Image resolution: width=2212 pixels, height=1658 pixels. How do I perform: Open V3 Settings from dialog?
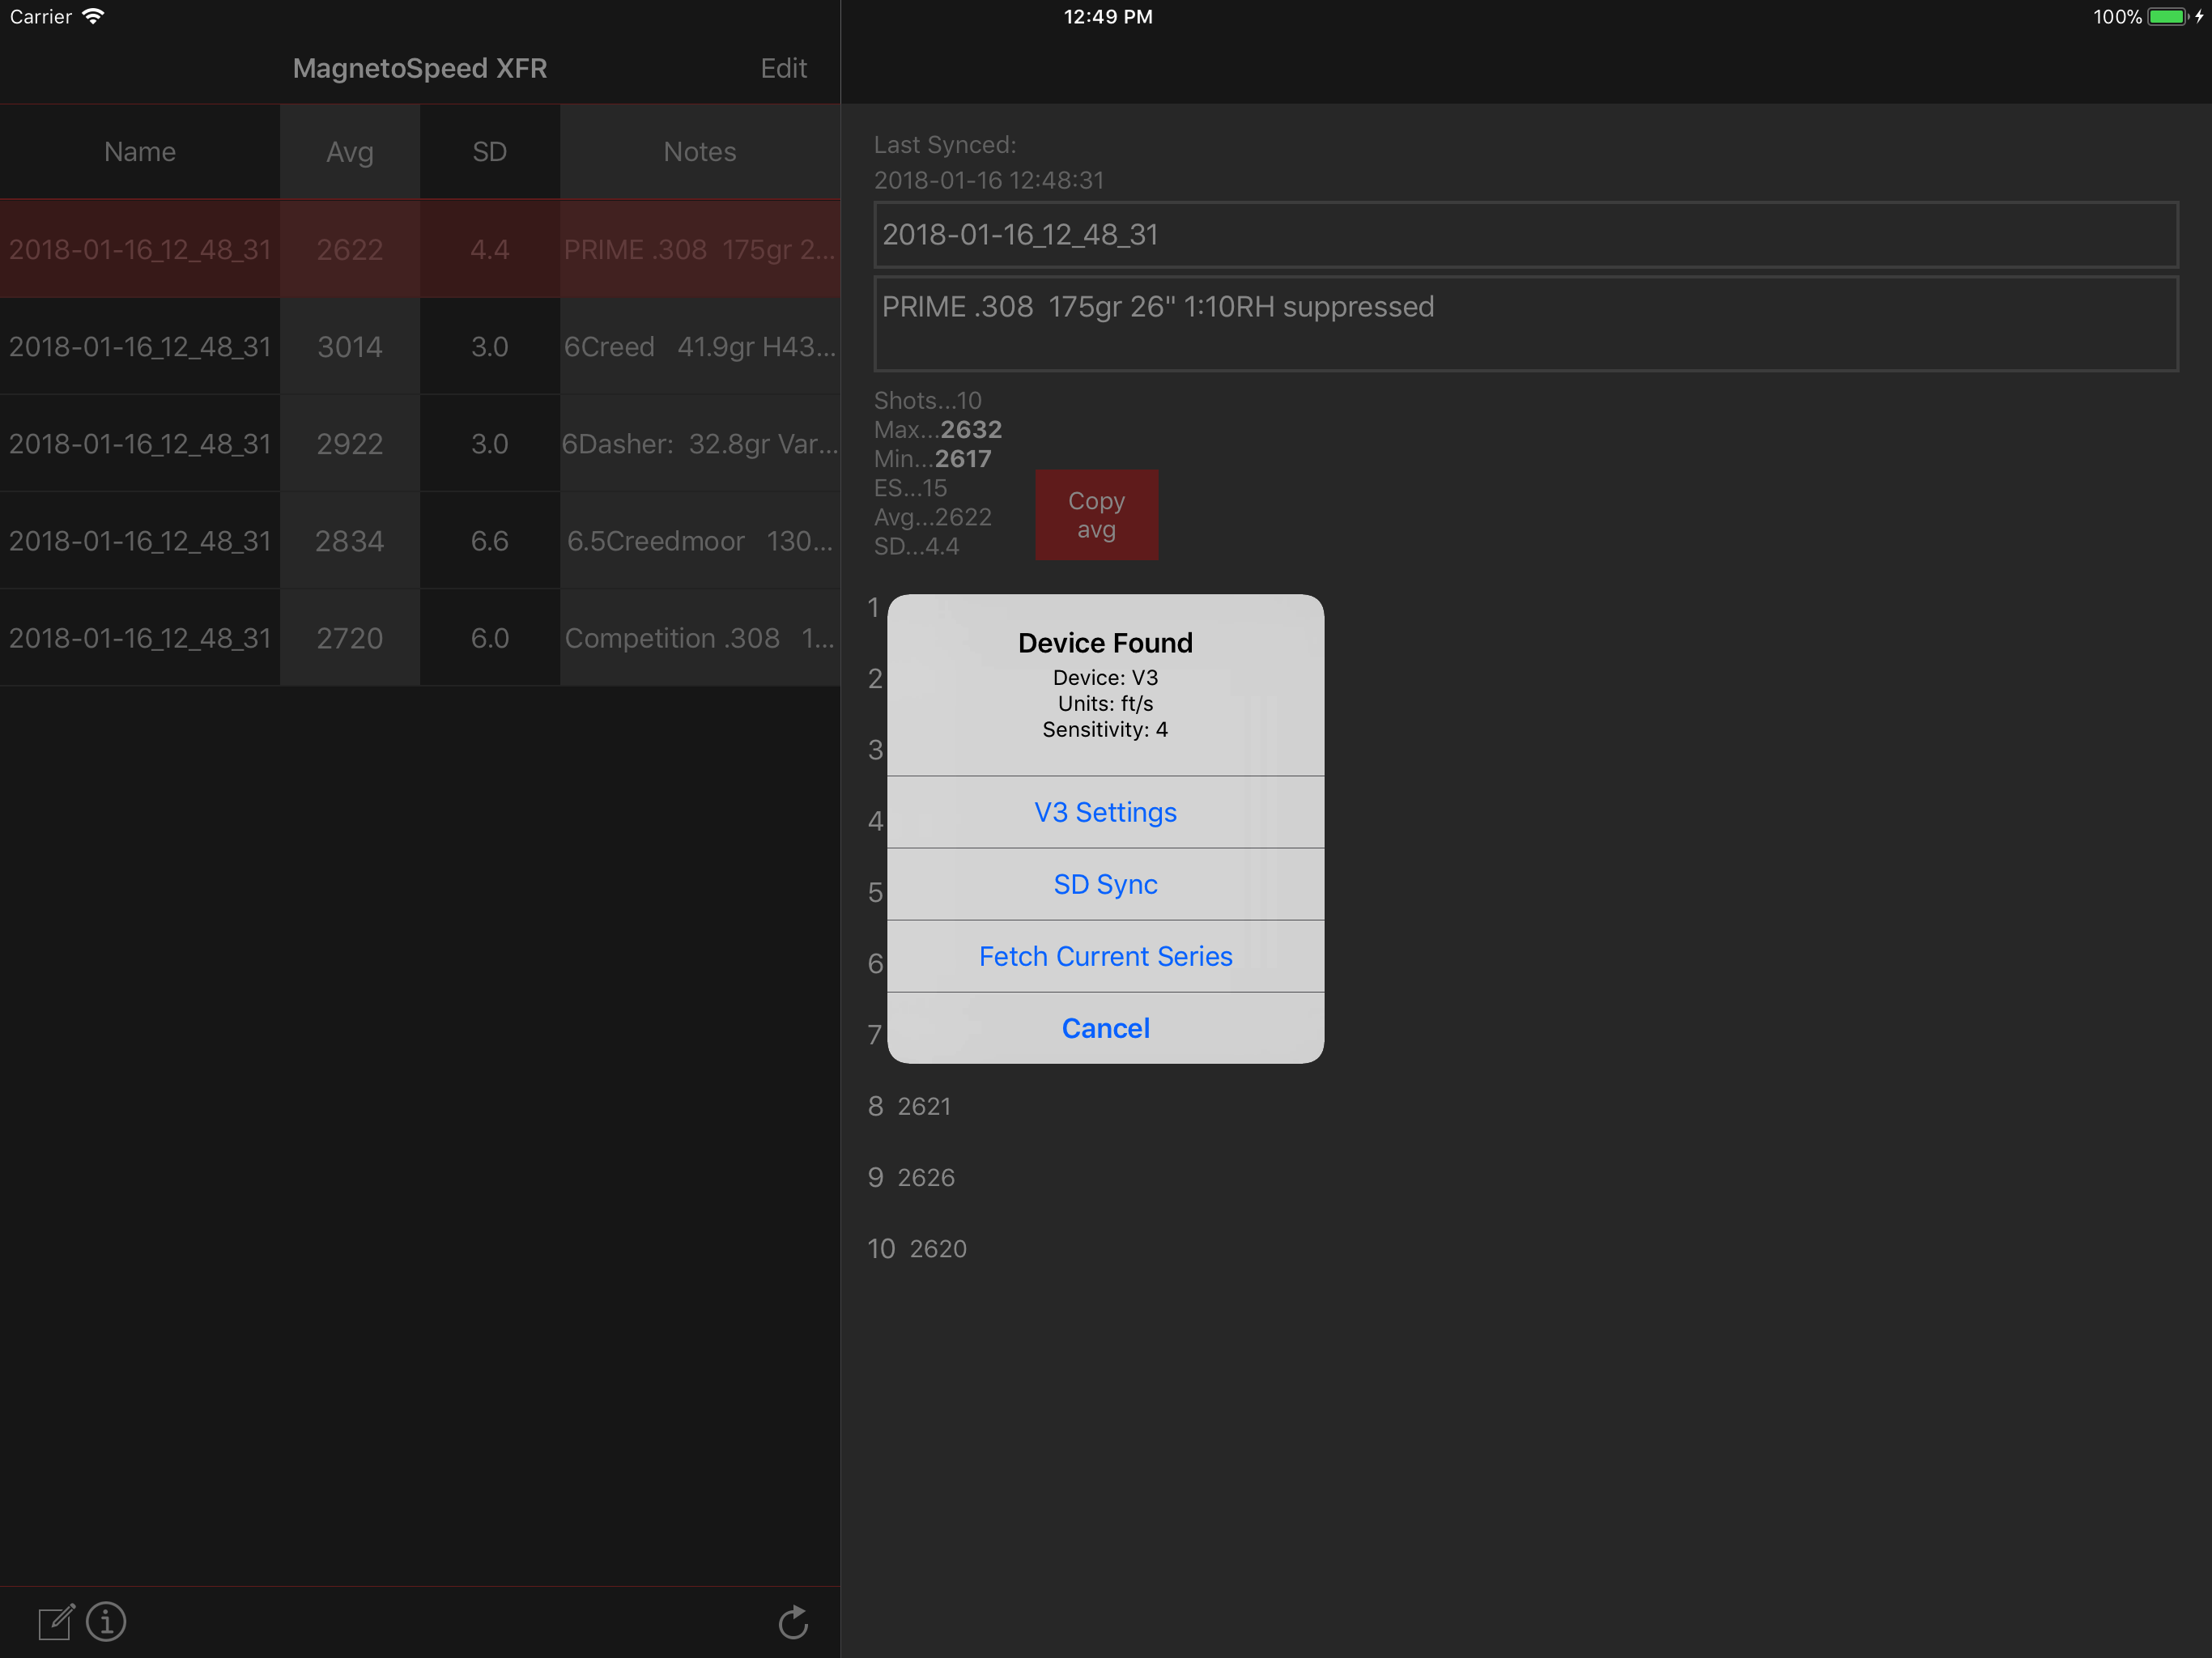pos(1105,812)
